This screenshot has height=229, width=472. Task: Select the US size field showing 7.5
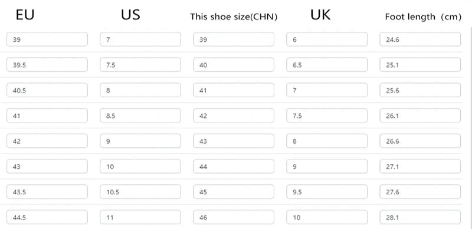[x=140, y=65]
